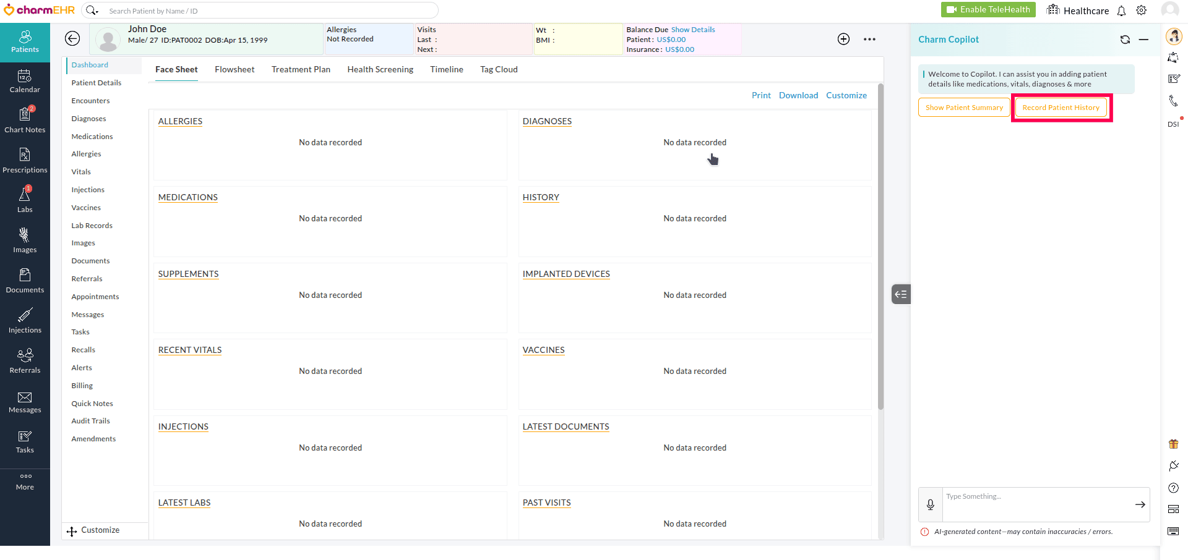Open settings gear icon
Screen dimensions: 1188x560
coord(1142,11)
